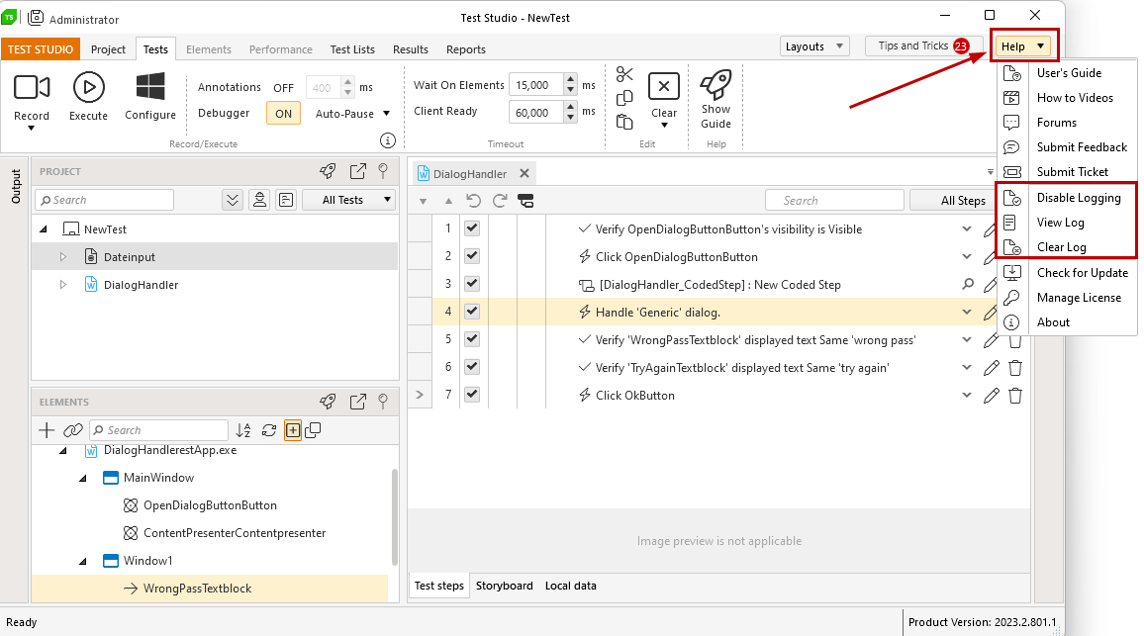
Task: Click the rocket icon in PROJECT panel header
Action: click(328, 171)
